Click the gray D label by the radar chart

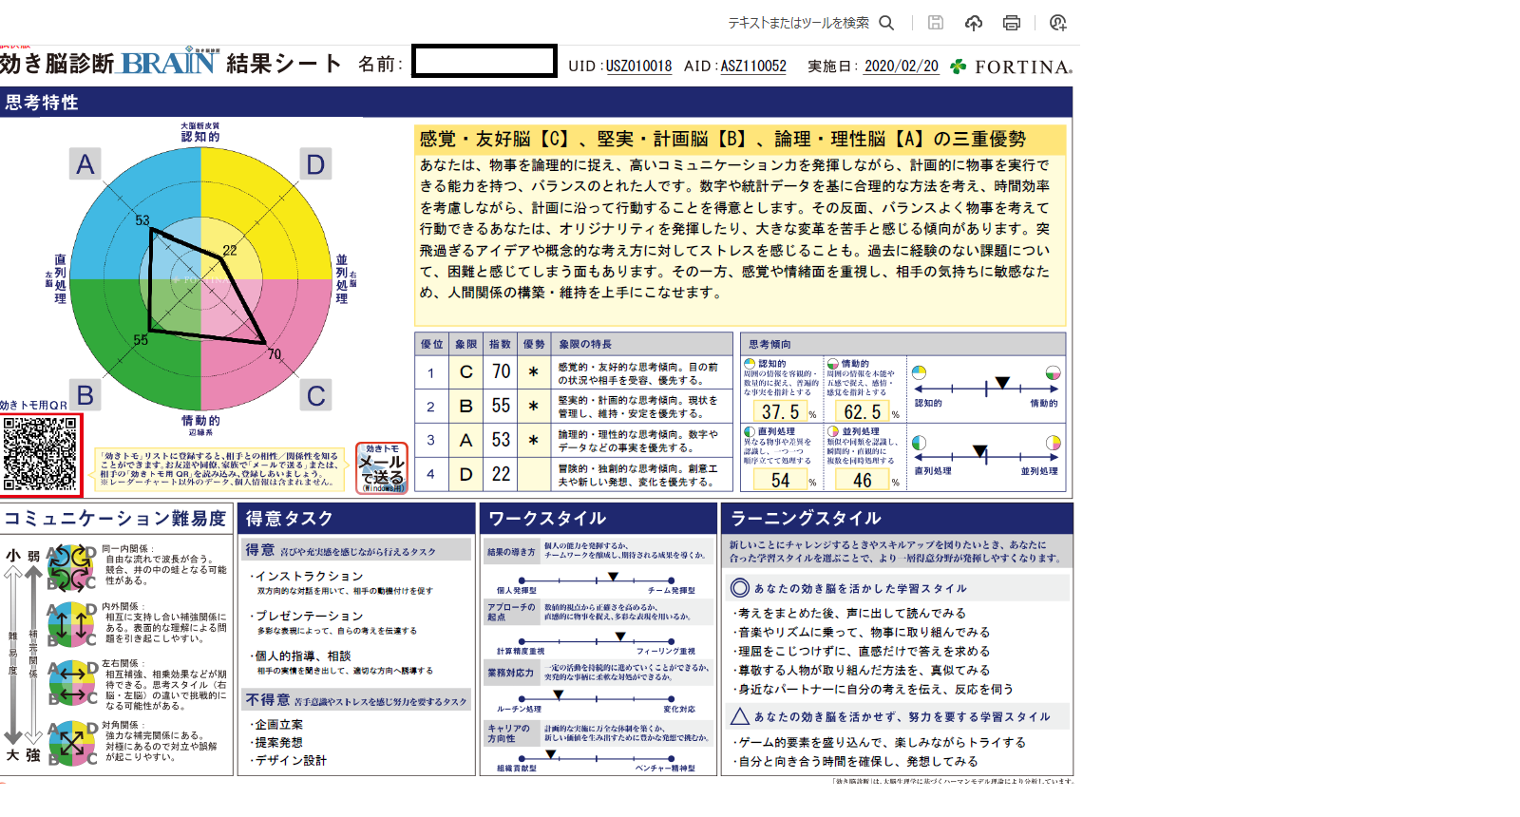tap(316, 164)
